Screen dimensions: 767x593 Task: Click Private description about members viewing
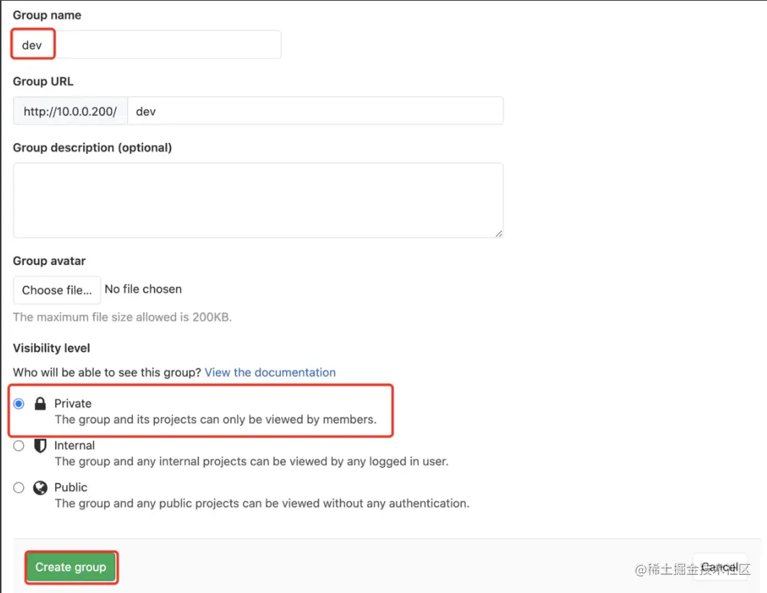coord(216,420)
